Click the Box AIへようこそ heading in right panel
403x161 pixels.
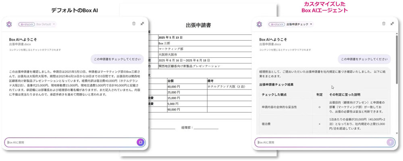coord(273,40)
